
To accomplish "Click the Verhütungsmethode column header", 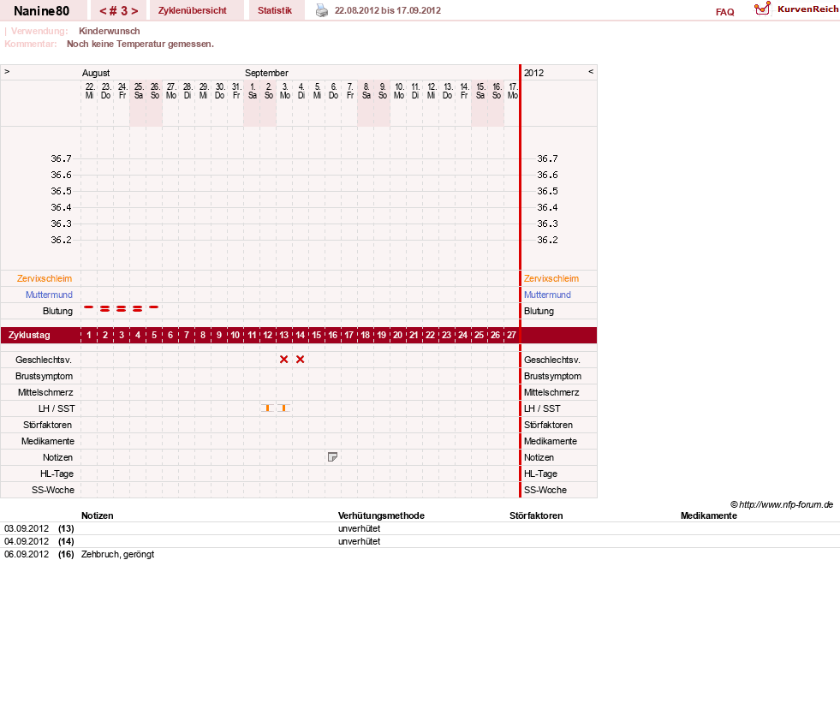I will [381, 515].
